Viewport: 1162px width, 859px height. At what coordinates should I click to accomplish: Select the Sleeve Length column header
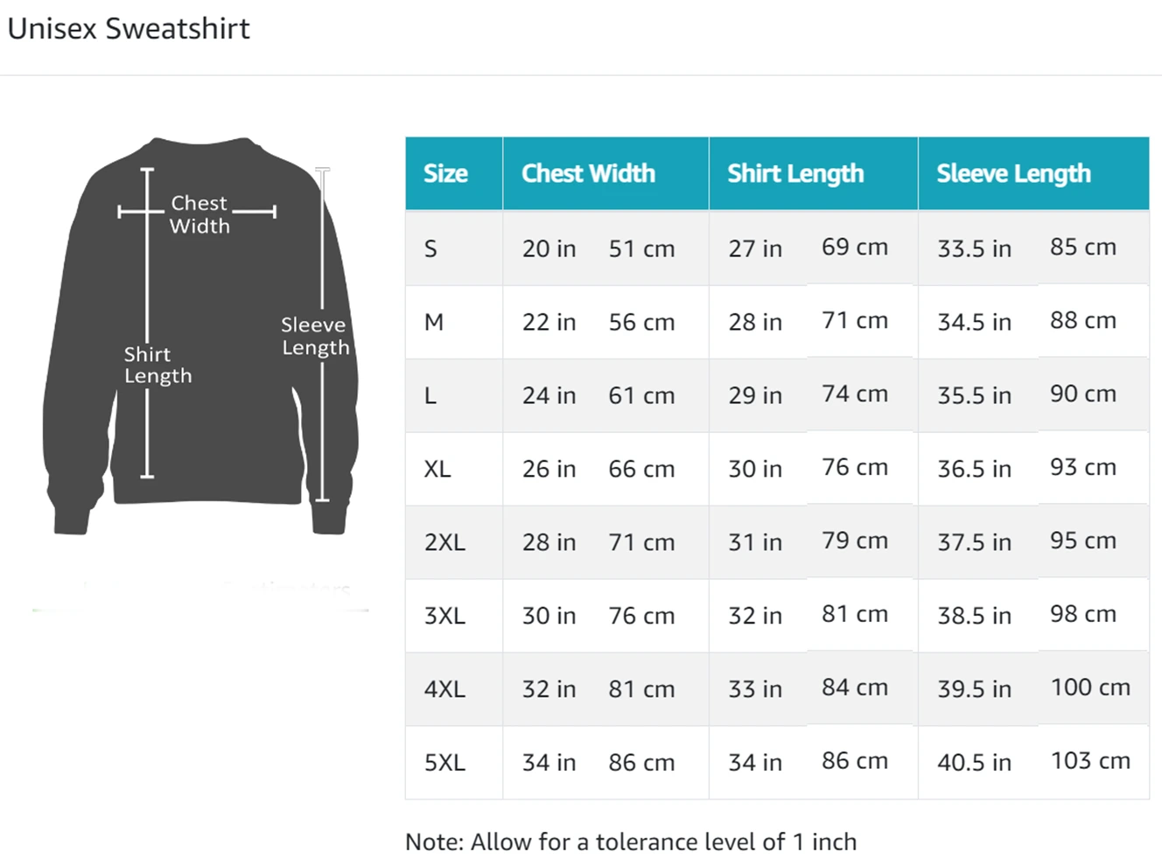click(x=1013, y=173)
